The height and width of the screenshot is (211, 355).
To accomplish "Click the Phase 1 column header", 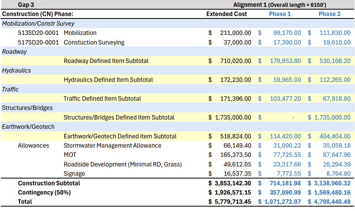I will (x=280, y=14).
